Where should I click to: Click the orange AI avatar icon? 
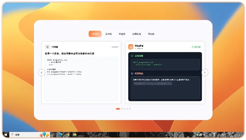coord(131,47)
